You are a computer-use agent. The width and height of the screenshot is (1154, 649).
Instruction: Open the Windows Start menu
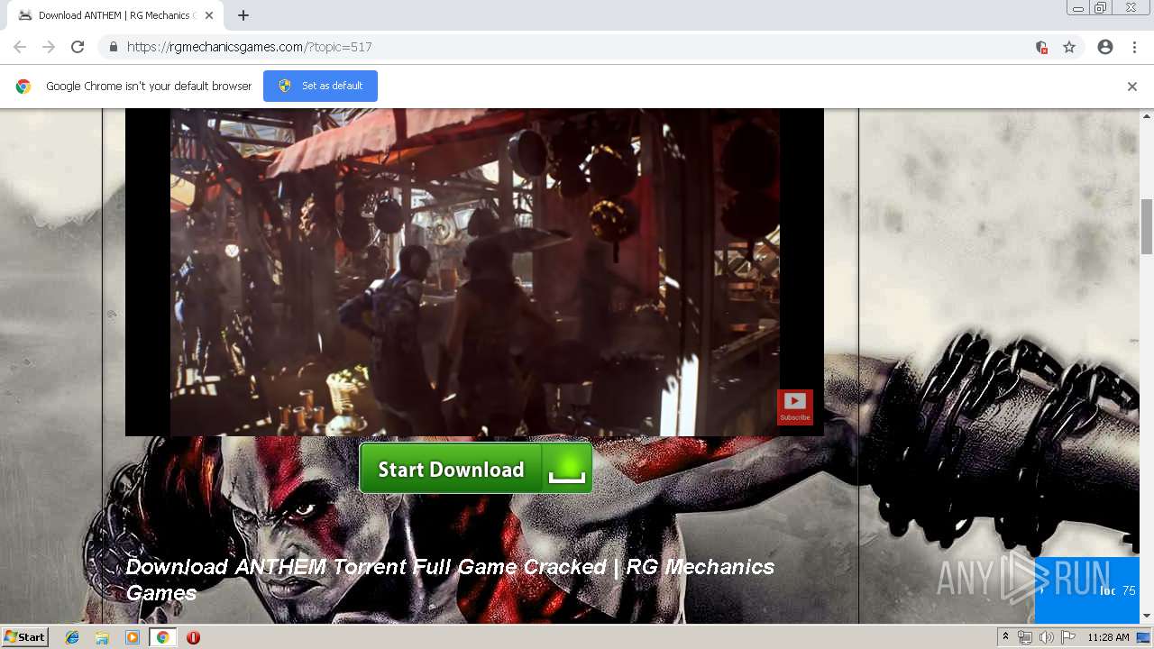pyautogui.click(x=25, y=636)
